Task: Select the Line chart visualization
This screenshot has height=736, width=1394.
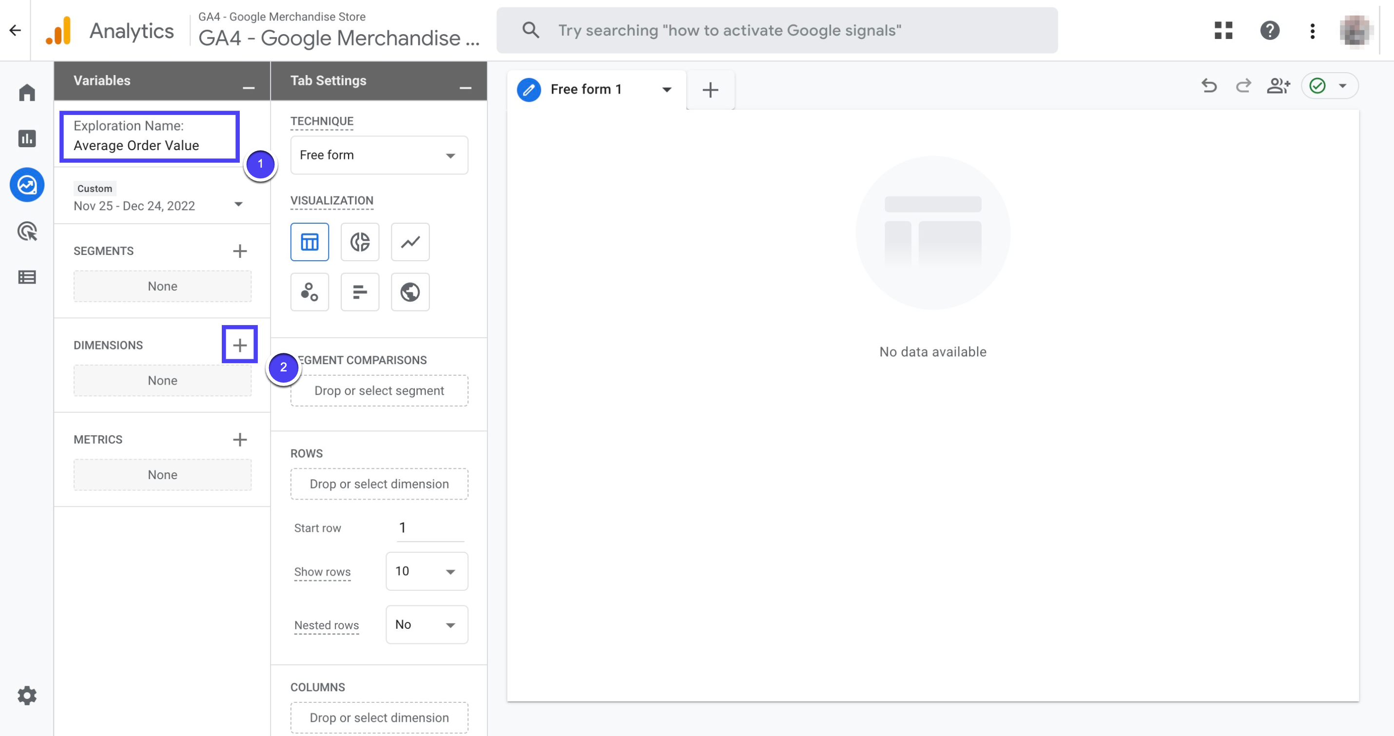Action: tap(410, 242)
